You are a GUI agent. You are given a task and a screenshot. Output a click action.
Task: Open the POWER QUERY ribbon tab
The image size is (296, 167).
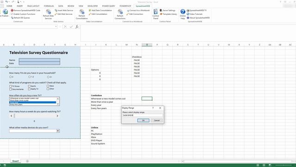(x=109, y=6)
